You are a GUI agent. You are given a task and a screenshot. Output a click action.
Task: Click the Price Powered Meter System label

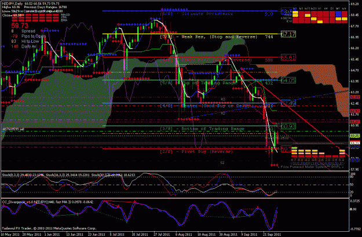[x=311, y=167]
